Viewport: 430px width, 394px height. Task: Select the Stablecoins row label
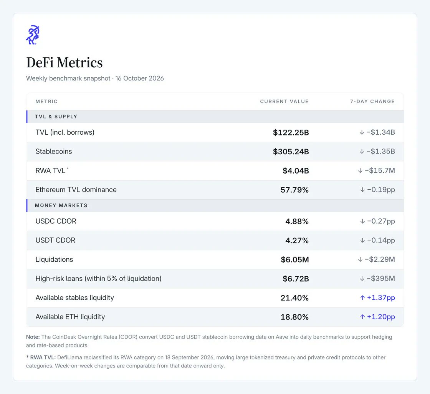tap(54, 151)
